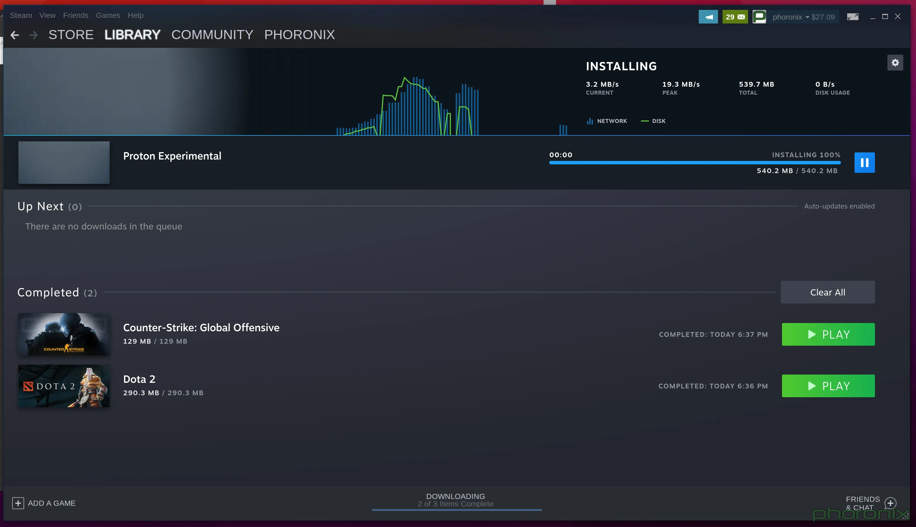Click COMPLETED: TODAY 6:36 PM text

click(x=713, y=386)
